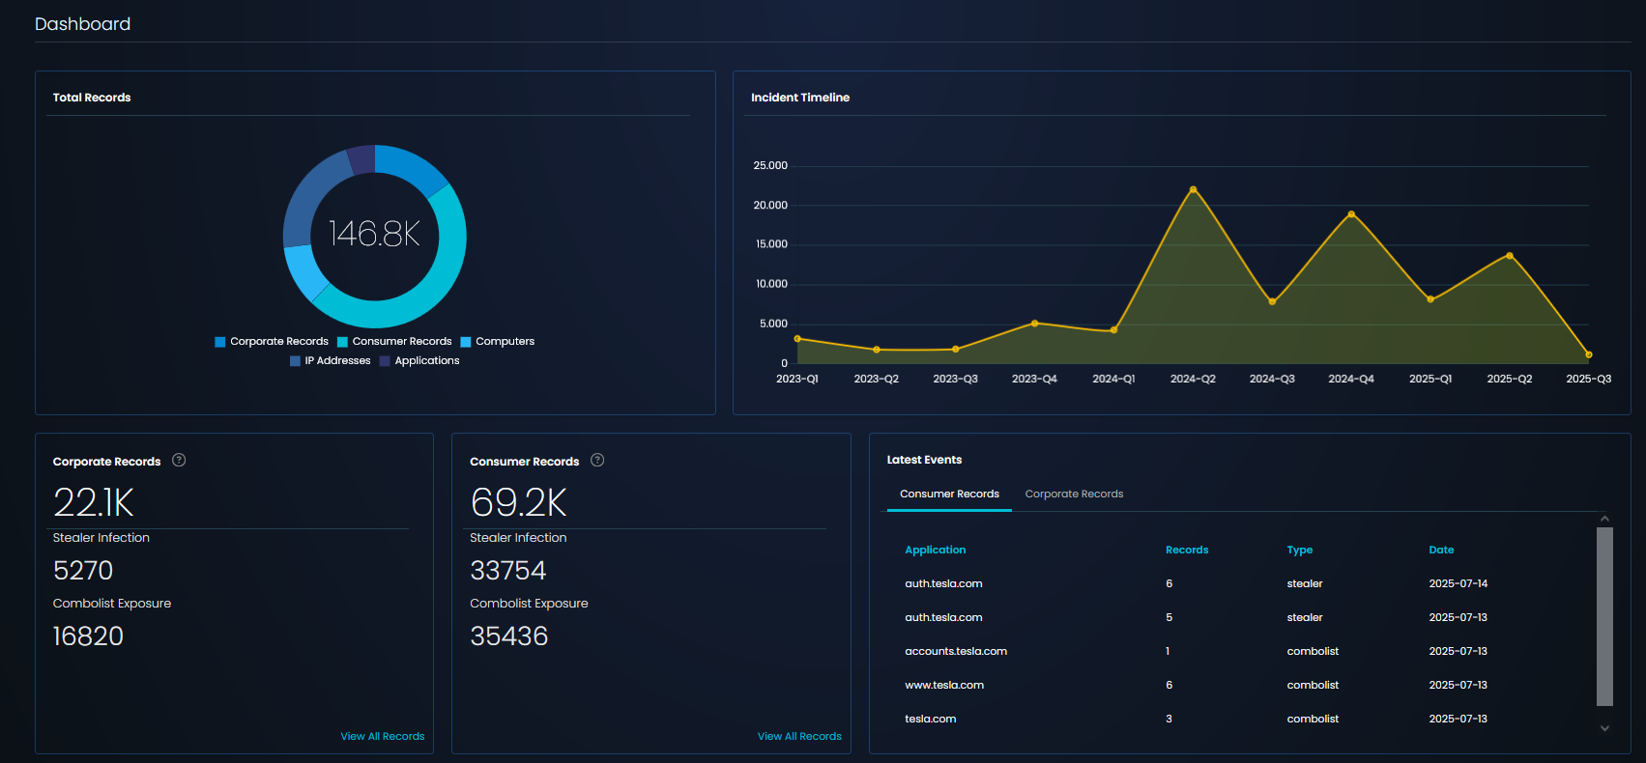The image size is (1646, 763).
Task: Click help icon beside Corporate Records title
Action: 179,461
